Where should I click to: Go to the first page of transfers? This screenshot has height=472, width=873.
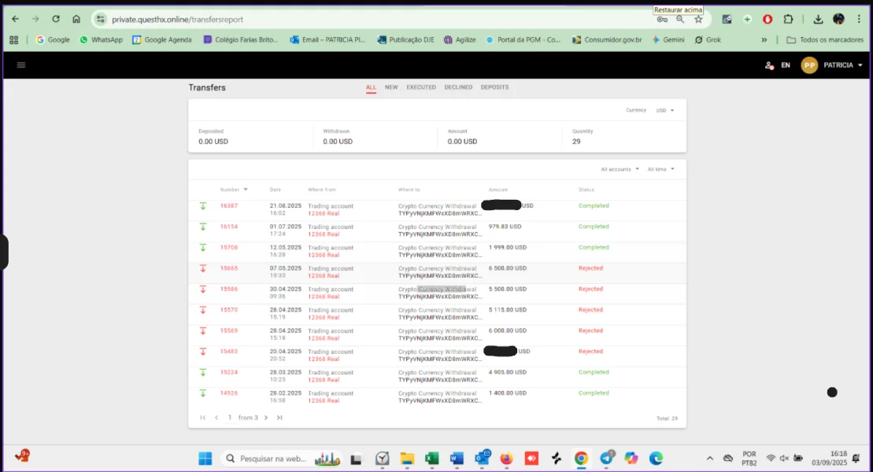203,418
